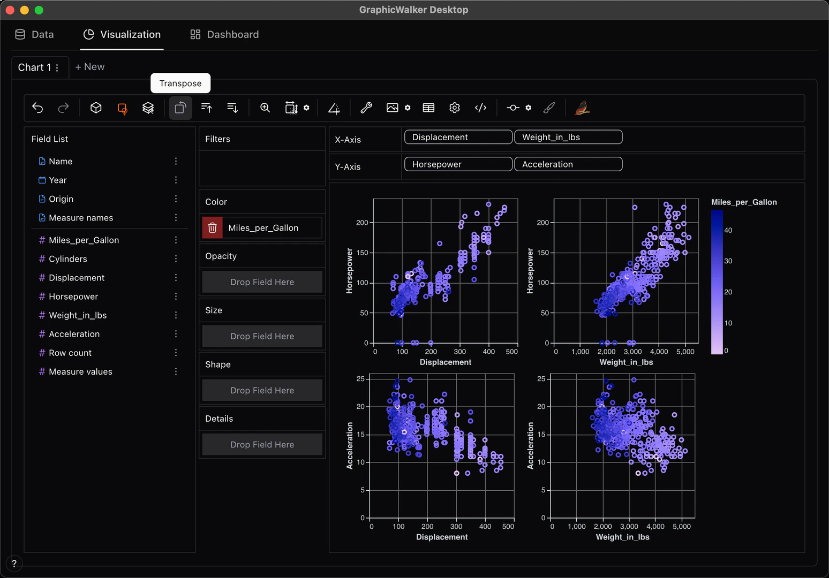Image resolution: width=829 pixels, height=578 pixels.
Task: Open the Year field's three-dot menu
Action: click(176, 180)
